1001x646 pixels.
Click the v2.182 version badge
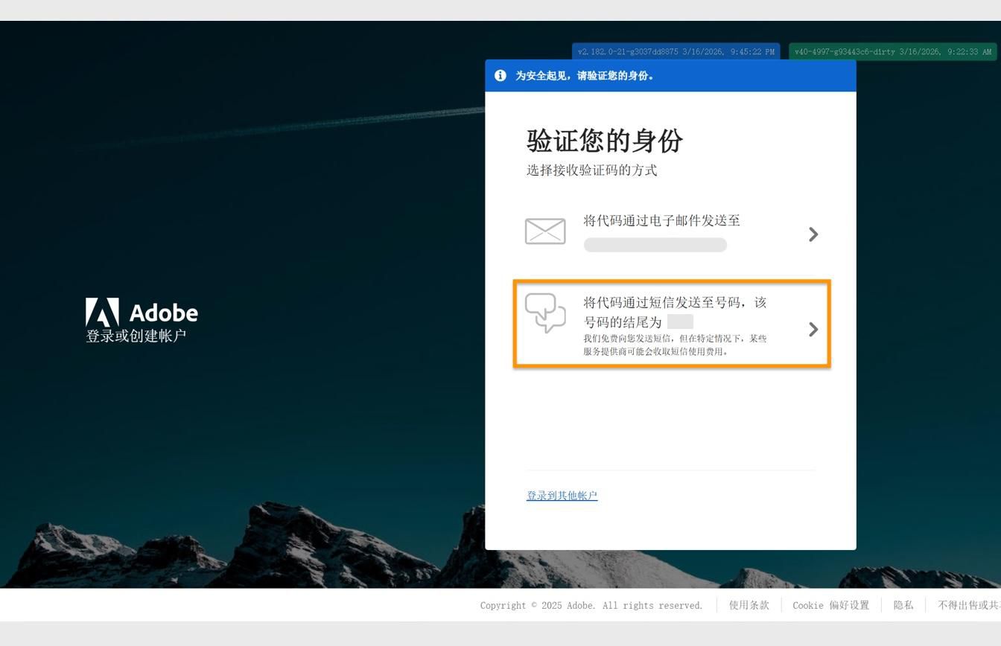click(x=675, y=51)
